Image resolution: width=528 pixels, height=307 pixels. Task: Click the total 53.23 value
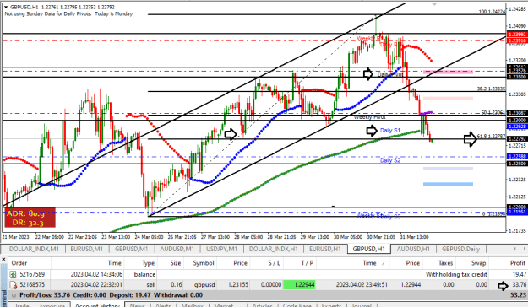point(518,295)
